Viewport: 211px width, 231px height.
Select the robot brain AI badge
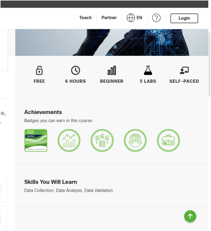[135, 141]
